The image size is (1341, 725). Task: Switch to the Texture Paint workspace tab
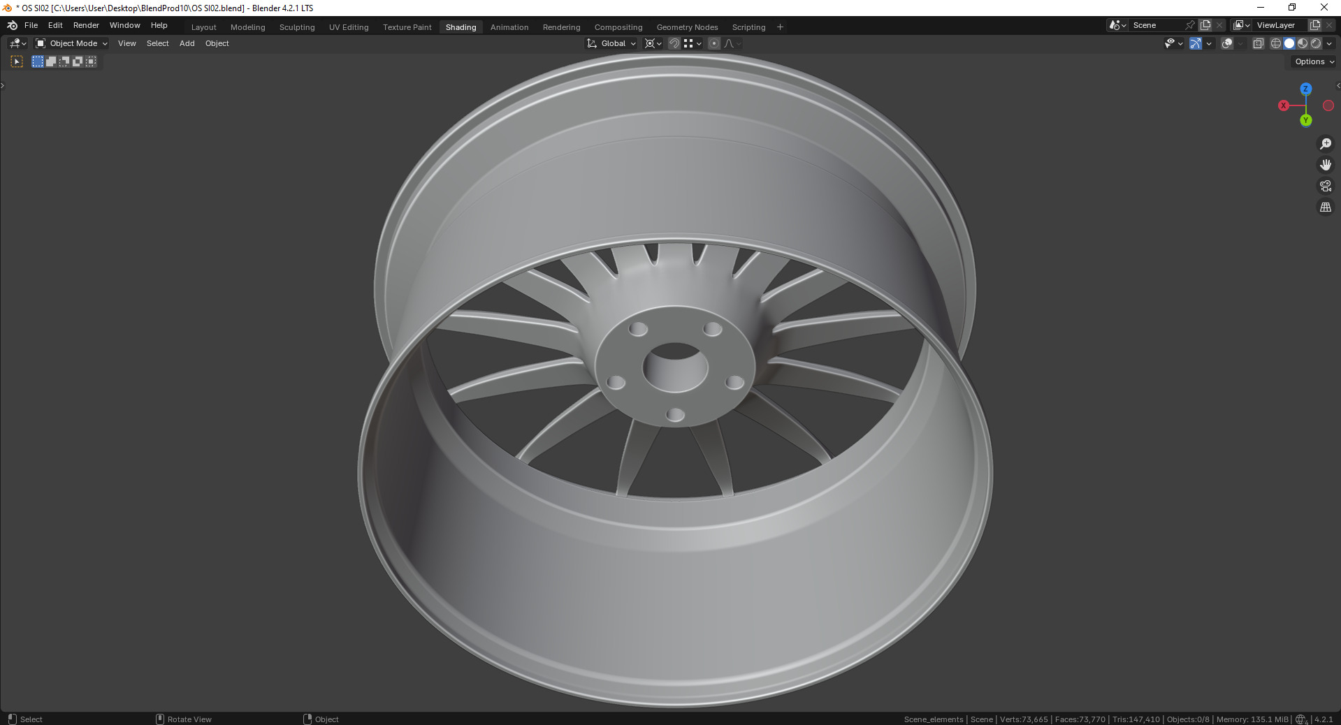pyautogui.click(x=407, y=27)
